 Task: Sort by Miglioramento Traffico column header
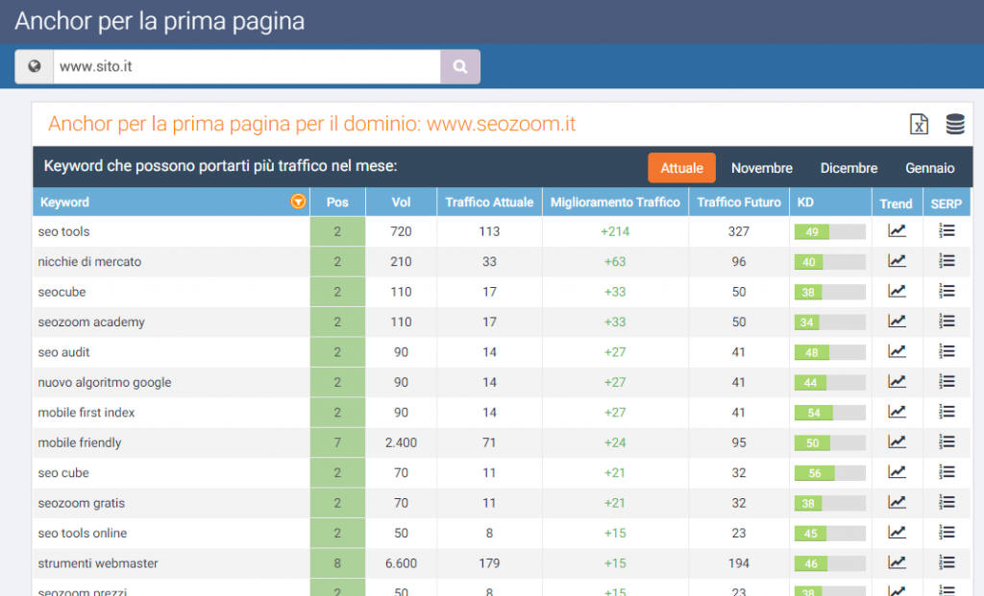click(x=615, y=202)
